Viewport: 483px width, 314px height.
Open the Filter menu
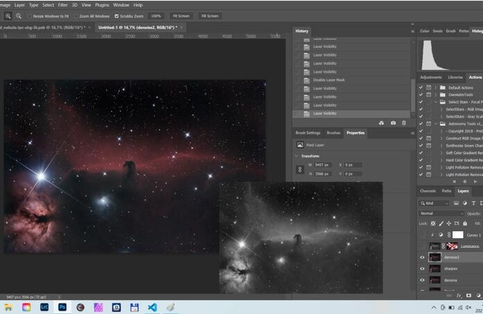coord(62,5)
